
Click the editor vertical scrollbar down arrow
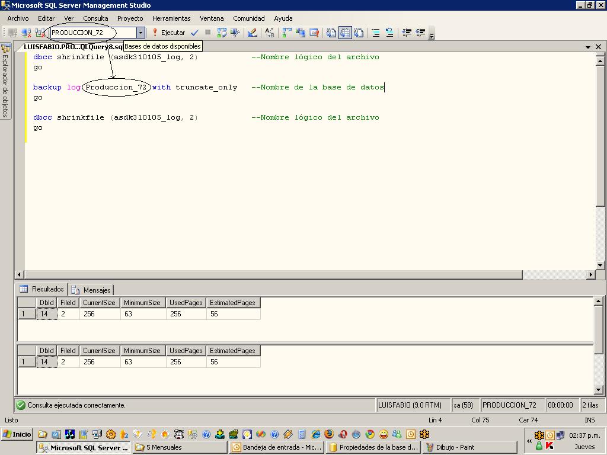click(x=600, y=265)
